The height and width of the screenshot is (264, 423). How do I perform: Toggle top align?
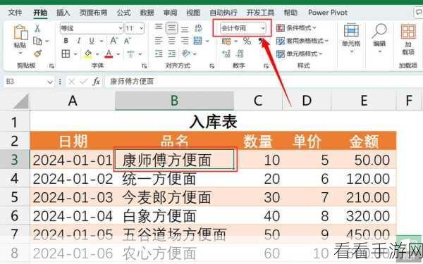click(x=159, y=27)
